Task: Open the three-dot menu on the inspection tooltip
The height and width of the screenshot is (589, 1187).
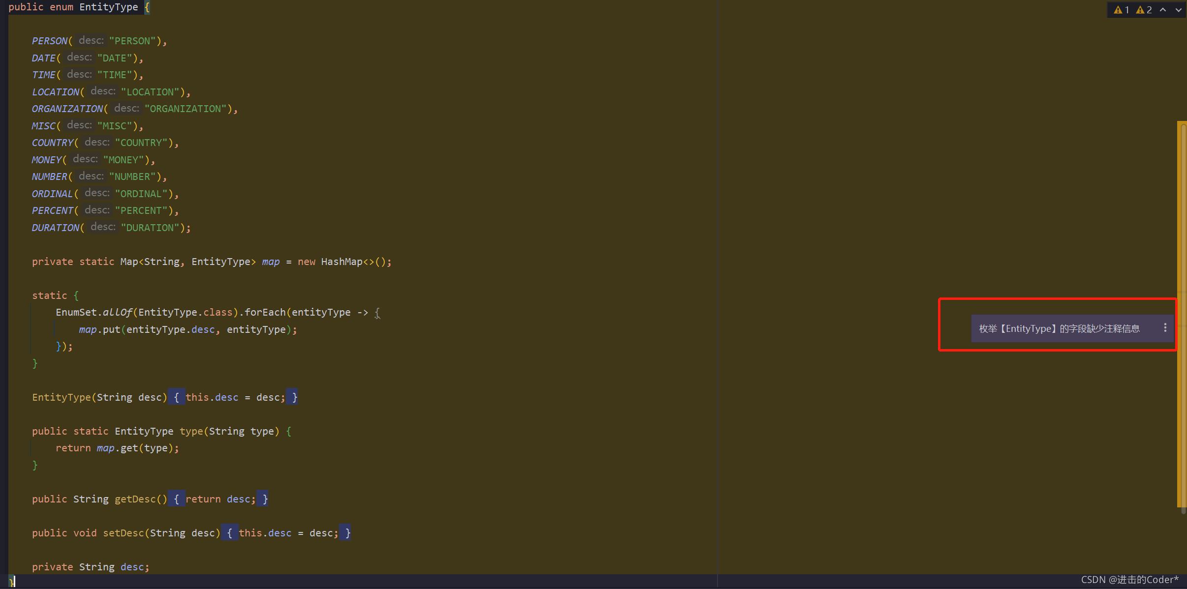Action: click(x=1165, y=328)
